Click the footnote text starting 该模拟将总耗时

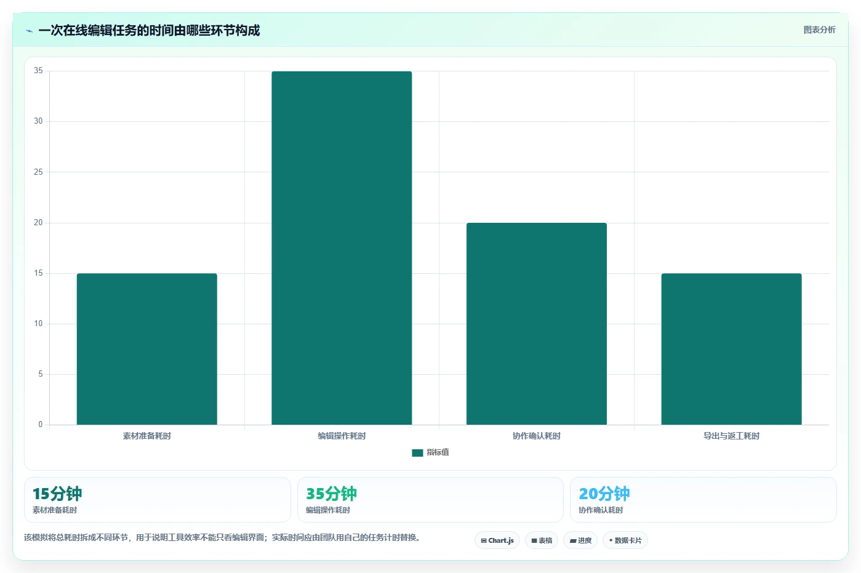[x=223, y=537]
